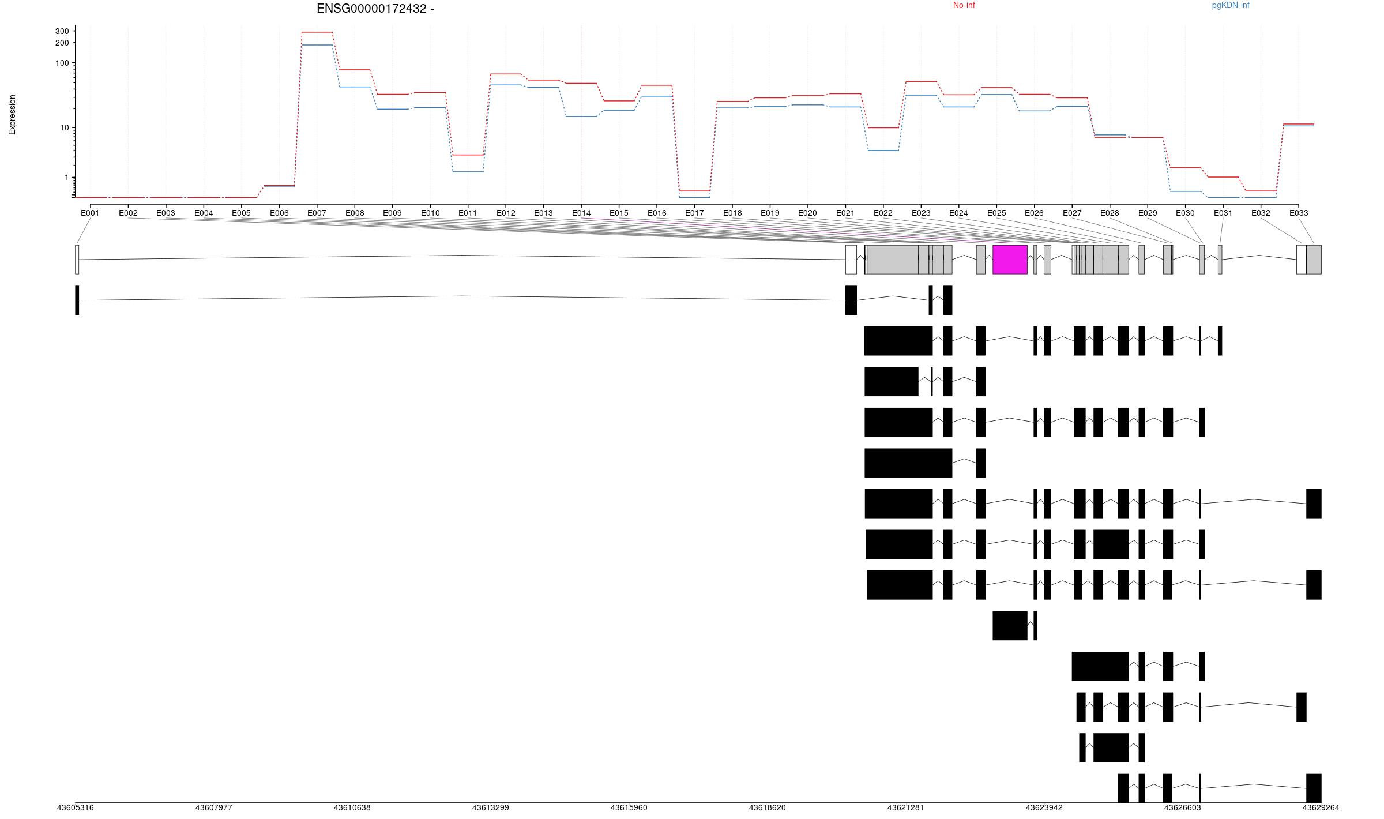Click exon label E031
This screenshot has width=1384, height=819.
[1223, 213]
